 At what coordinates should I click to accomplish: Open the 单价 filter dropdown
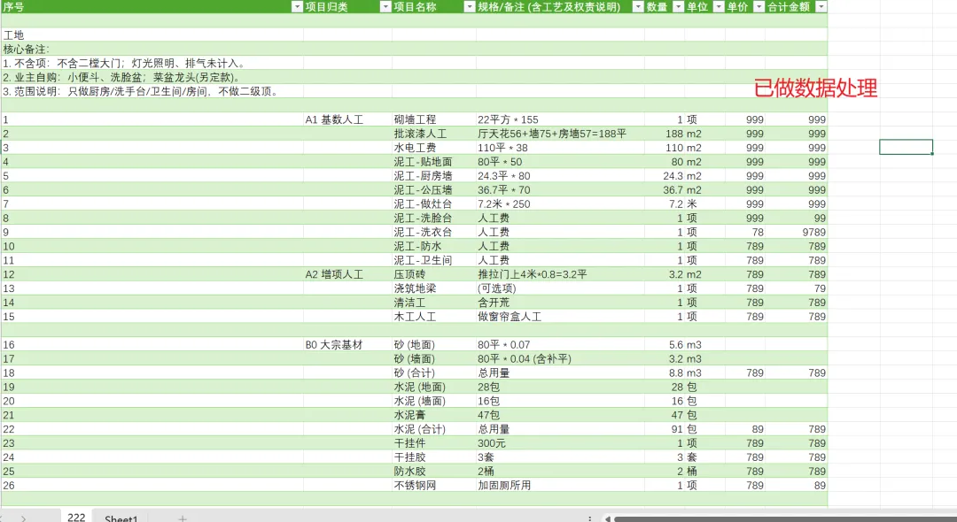(759, 7)
